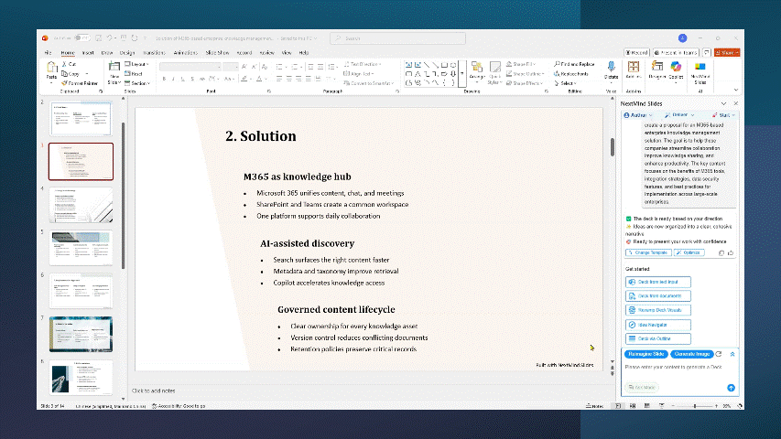
Task: Start Dictate microphone
Action: click(x=611, y=67)
